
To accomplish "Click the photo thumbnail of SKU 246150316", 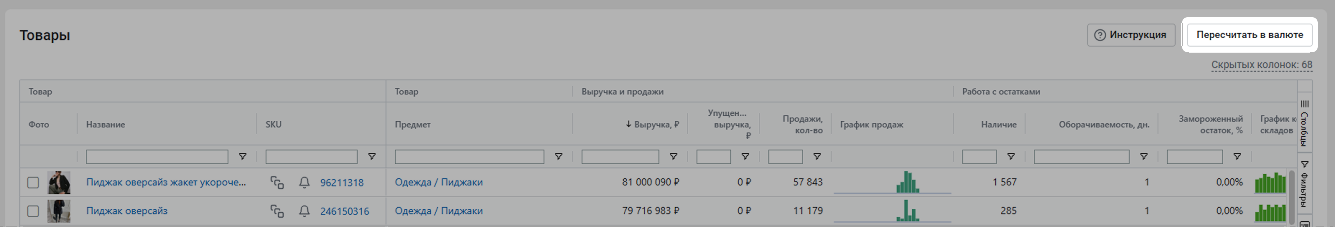I will click(x=59, y=211).
